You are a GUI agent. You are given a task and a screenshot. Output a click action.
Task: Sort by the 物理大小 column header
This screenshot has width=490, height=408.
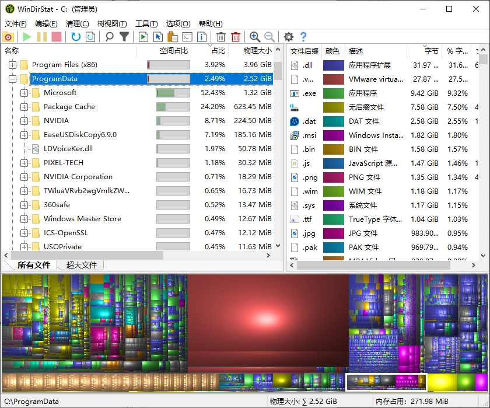[x=251, y=51]
